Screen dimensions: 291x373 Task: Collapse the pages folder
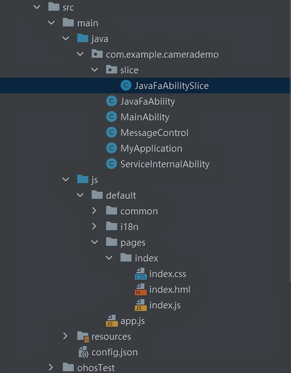pyautogui.click(x=94, y=242)
